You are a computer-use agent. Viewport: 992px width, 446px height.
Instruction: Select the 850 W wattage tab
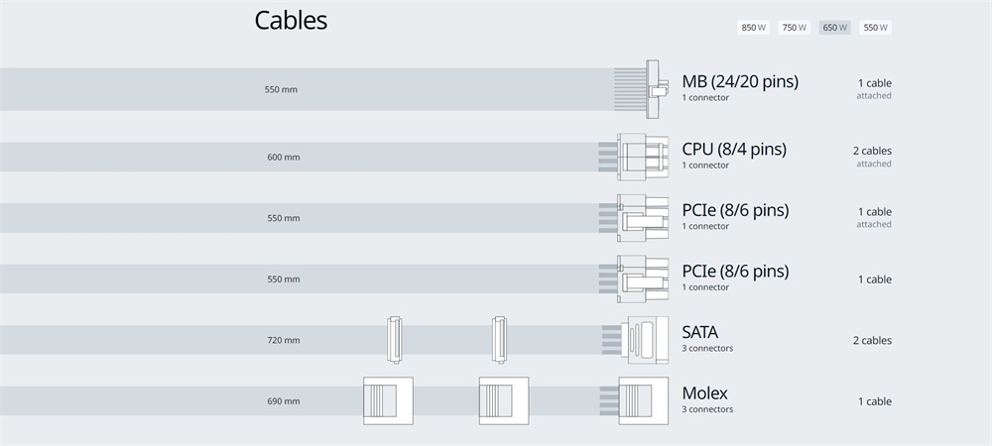click(x=753, y=27)
